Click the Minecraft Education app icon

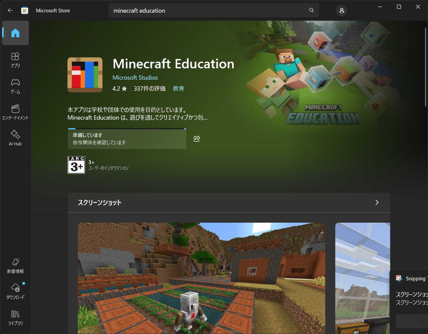click(85, 75)
